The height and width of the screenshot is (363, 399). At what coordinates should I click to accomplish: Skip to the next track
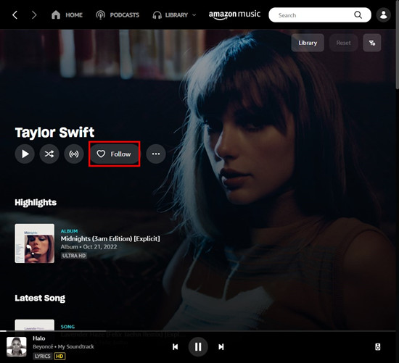coord(221,347)
